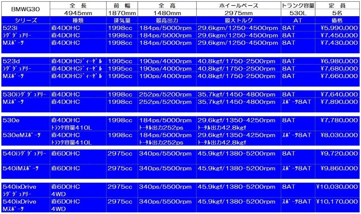Screen dimensions: 361x214
Task: Click 1998cc in the 523i row
Action: point(120,28)
